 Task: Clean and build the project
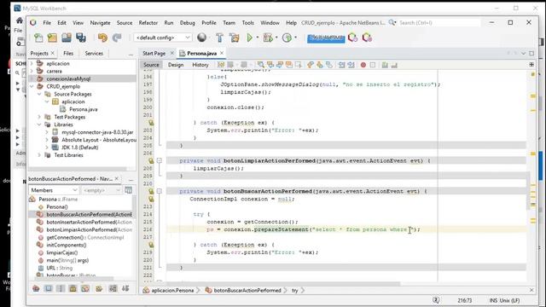[x=235, y=38]
